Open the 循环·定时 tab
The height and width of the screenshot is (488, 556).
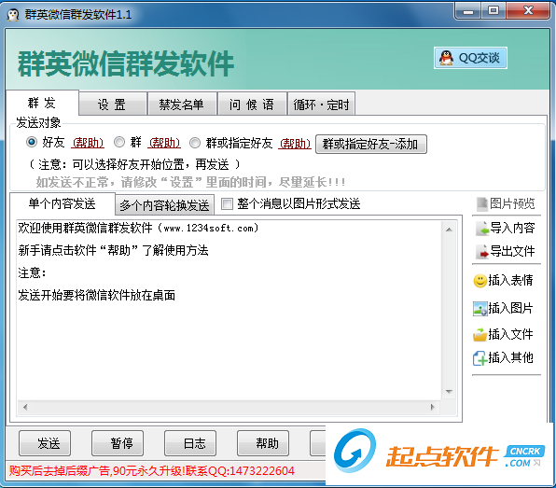(x=321, y=105)
